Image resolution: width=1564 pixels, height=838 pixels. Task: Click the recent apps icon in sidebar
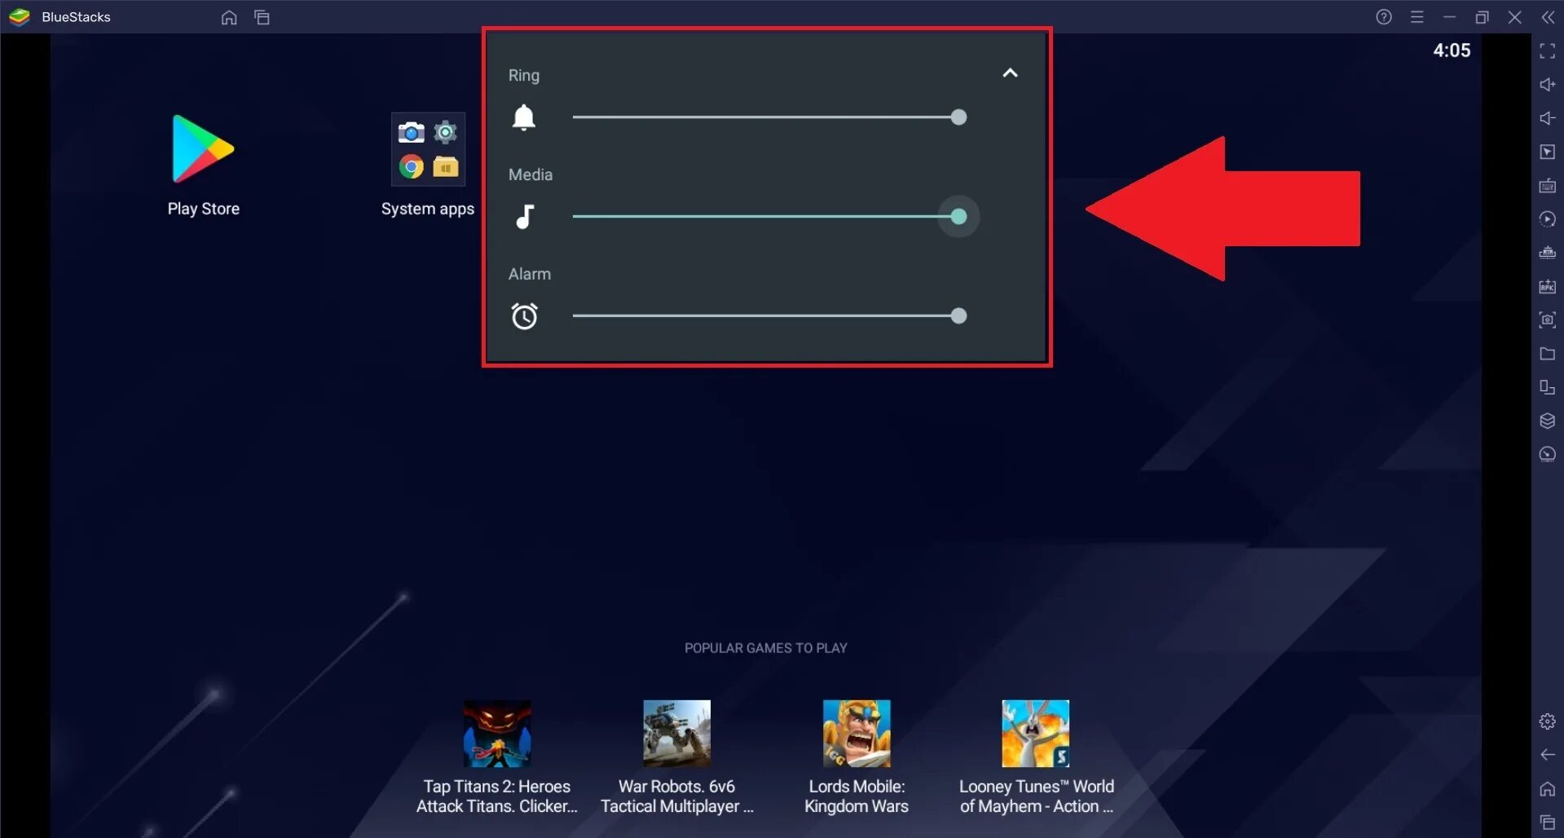[1548, 823]
